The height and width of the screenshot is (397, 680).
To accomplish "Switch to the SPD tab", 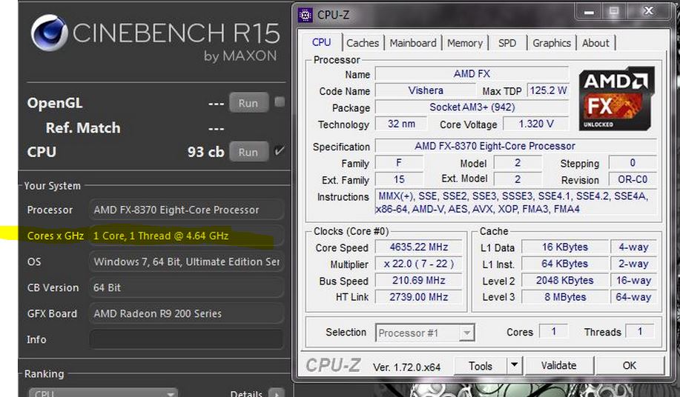I will tap(507, 43).
